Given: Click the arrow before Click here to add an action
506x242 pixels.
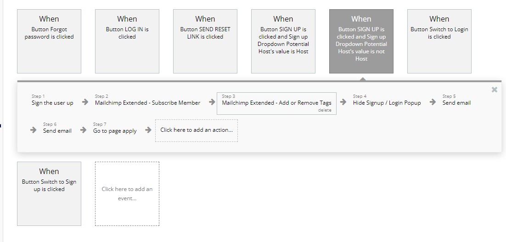Looking at the screenshot, I should (148, 130).
